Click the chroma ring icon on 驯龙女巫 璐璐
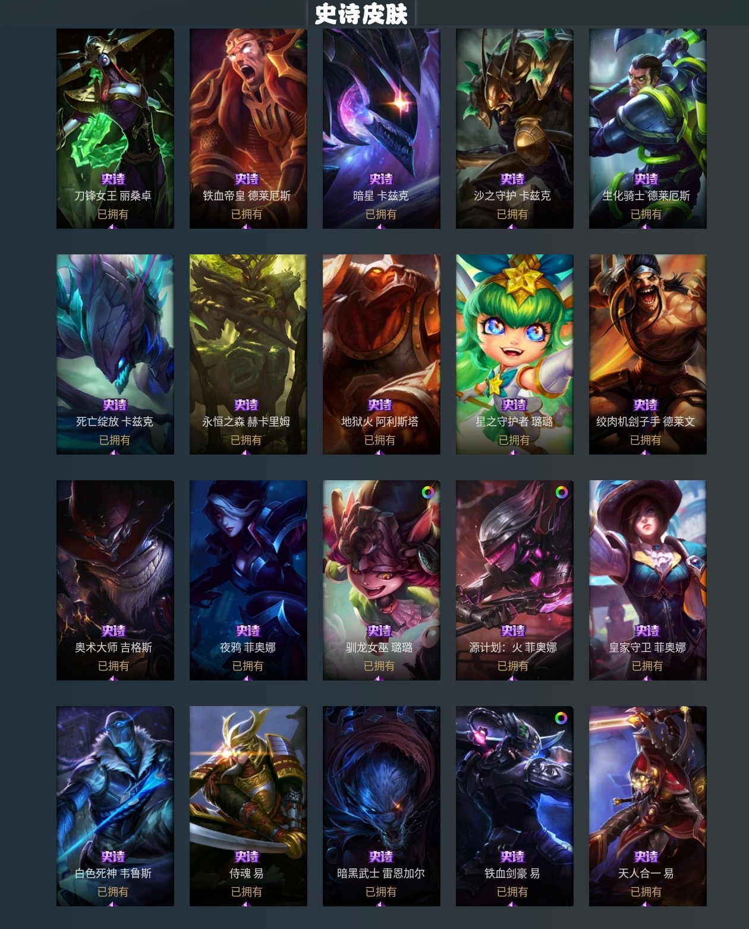The height and width of the screenshot is (929, 749). click(x=428, y=492)
